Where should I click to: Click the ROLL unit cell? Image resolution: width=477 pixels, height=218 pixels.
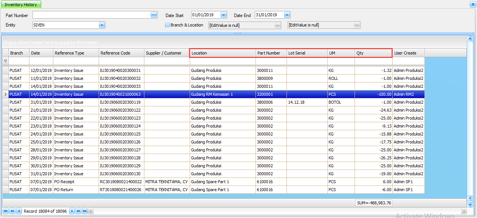pyautogui.click(x=341, y=78)
